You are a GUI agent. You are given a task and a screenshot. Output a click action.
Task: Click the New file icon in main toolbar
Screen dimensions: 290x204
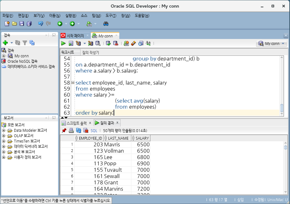tap(7, 24)
